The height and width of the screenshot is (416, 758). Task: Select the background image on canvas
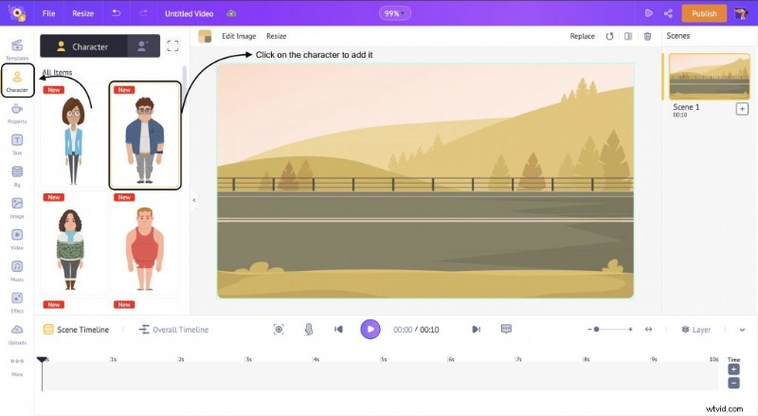[x=425, y=180]
